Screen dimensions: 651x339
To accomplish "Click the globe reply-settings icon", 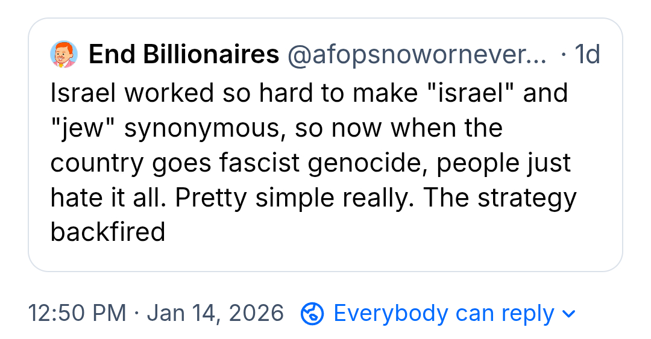I will 313,314.
